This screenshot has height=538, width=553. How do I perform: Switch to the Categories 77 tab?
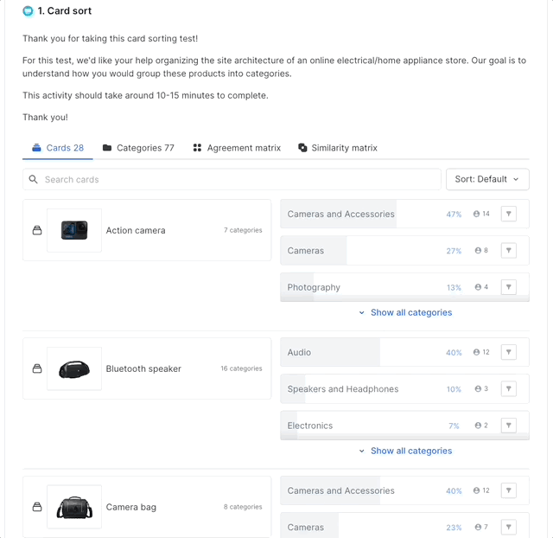[x=138, y=148]
